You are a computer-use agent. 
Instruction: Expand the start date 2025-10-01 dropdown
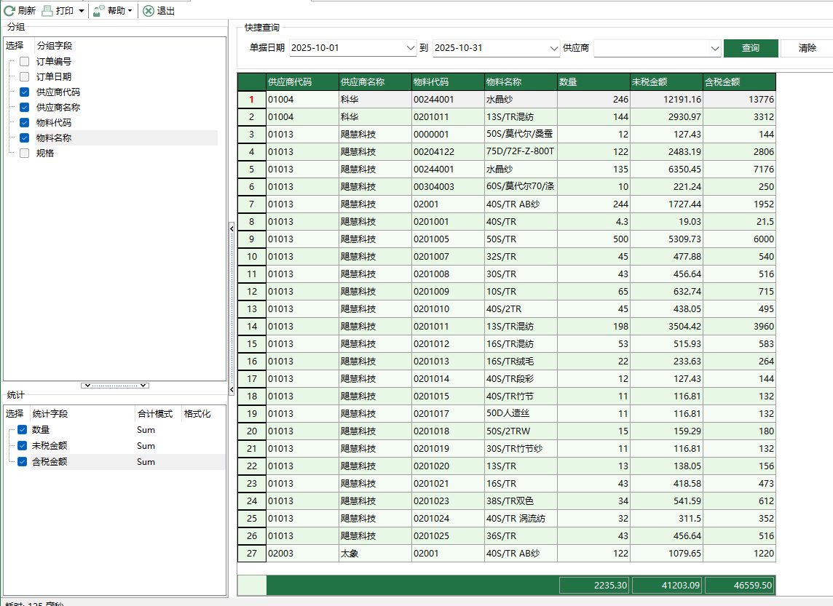pos(410,48)
